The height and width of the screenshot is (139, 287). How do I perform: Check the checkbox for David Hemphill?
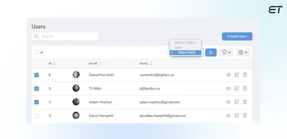coord(37,116)
